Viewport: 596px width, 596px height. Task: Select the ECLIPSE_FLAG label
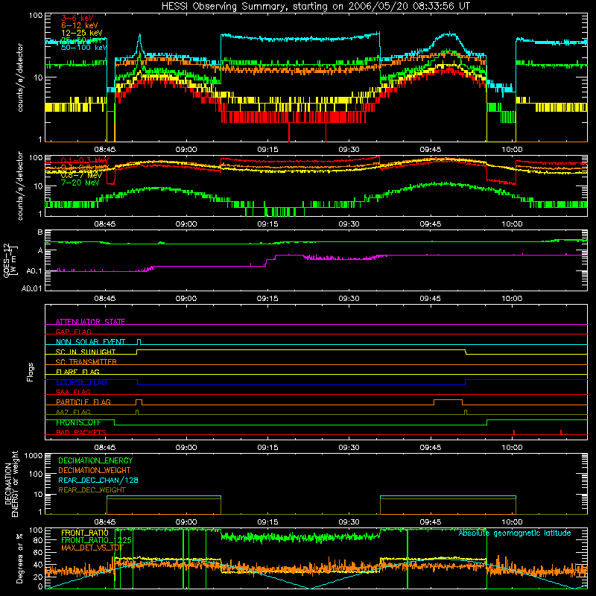(x=81, y=382)
